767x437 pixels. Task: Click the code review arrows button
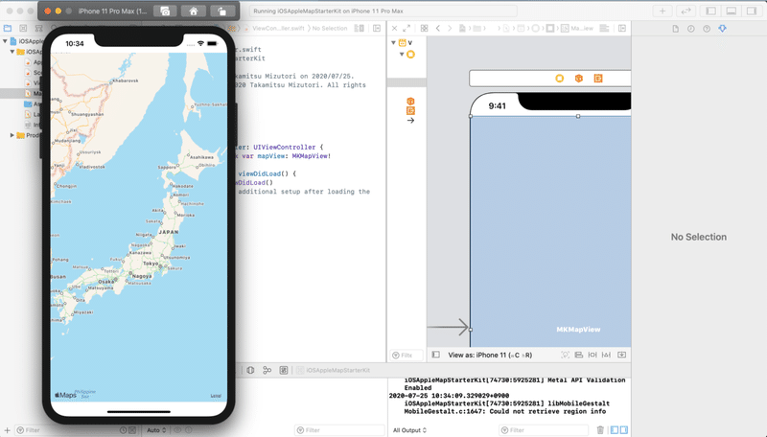coord(686,11)
